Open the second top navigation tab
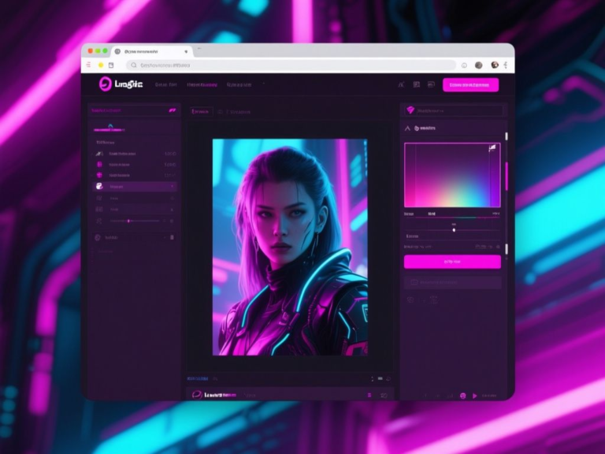The width and height of the screenshot is (605, 454). (202, 84)
